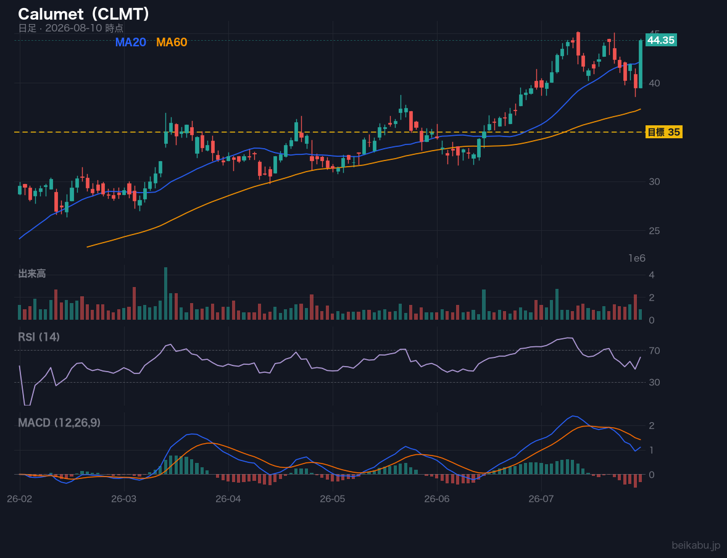Click the 1e6 volume scale label
The height and width of the screenshot is (558, 727).
[x=637, y=259]
